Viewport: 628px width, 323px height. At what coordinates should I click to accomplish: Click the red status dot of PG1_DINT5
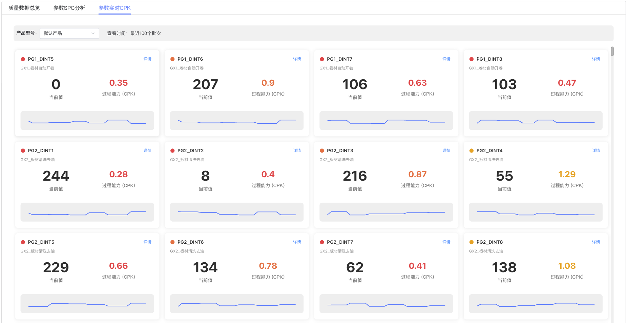[23, 59]
